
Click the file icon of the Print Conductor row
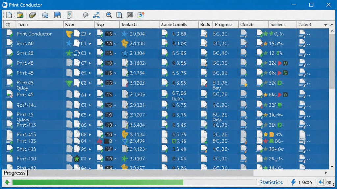10,33
